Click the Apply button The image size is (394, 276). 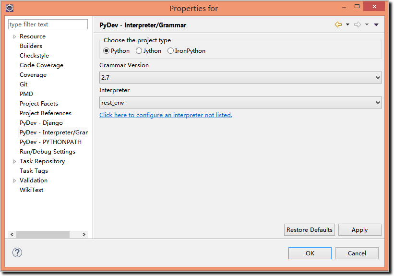359,230
